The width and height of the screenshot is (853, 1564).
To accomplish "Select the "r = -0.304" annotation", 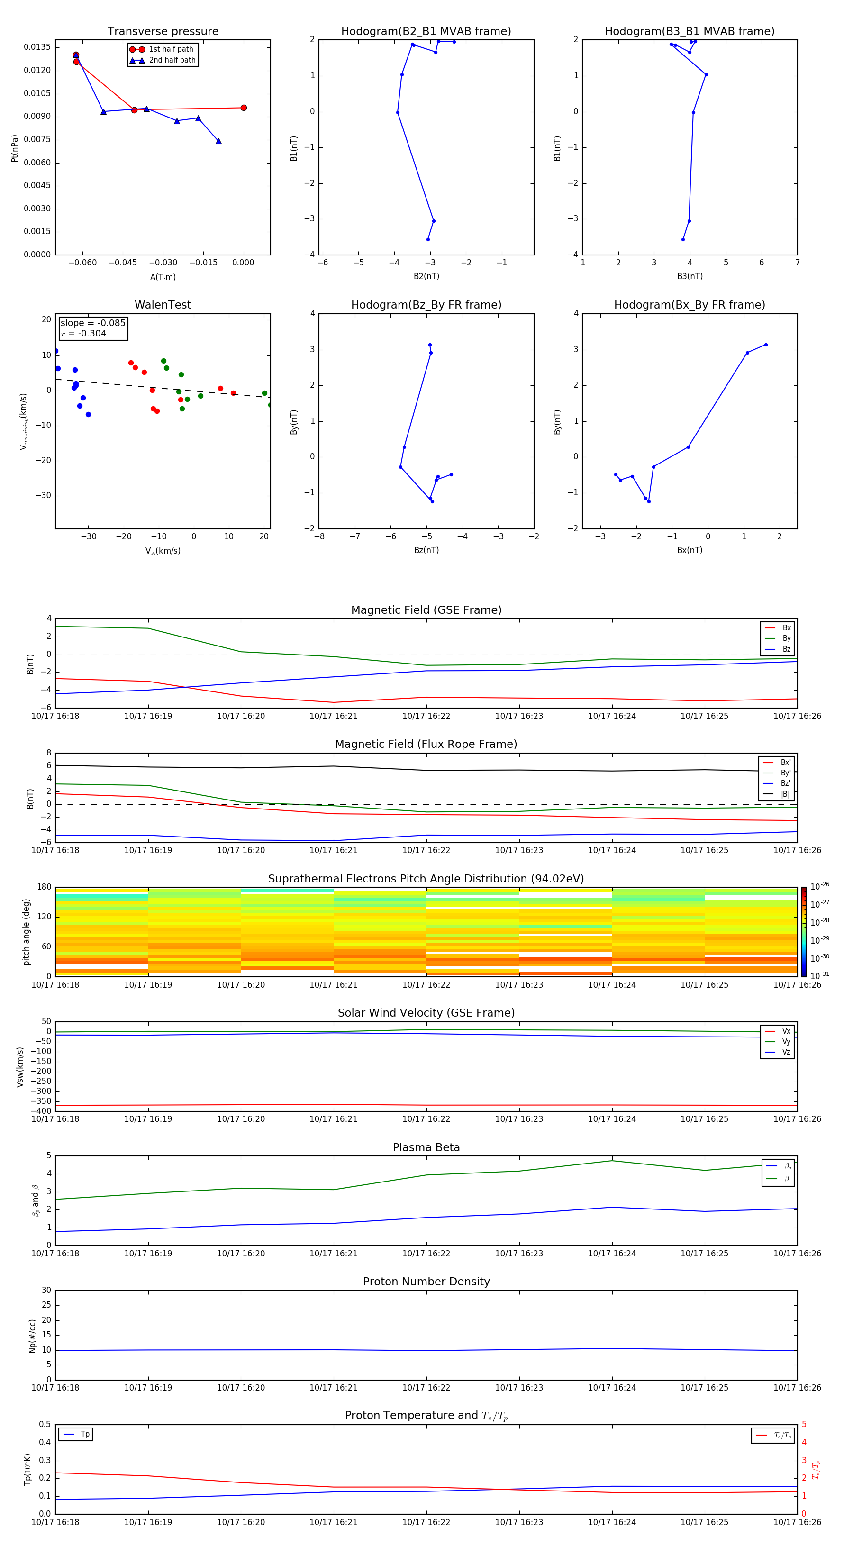I will (84, 333).
